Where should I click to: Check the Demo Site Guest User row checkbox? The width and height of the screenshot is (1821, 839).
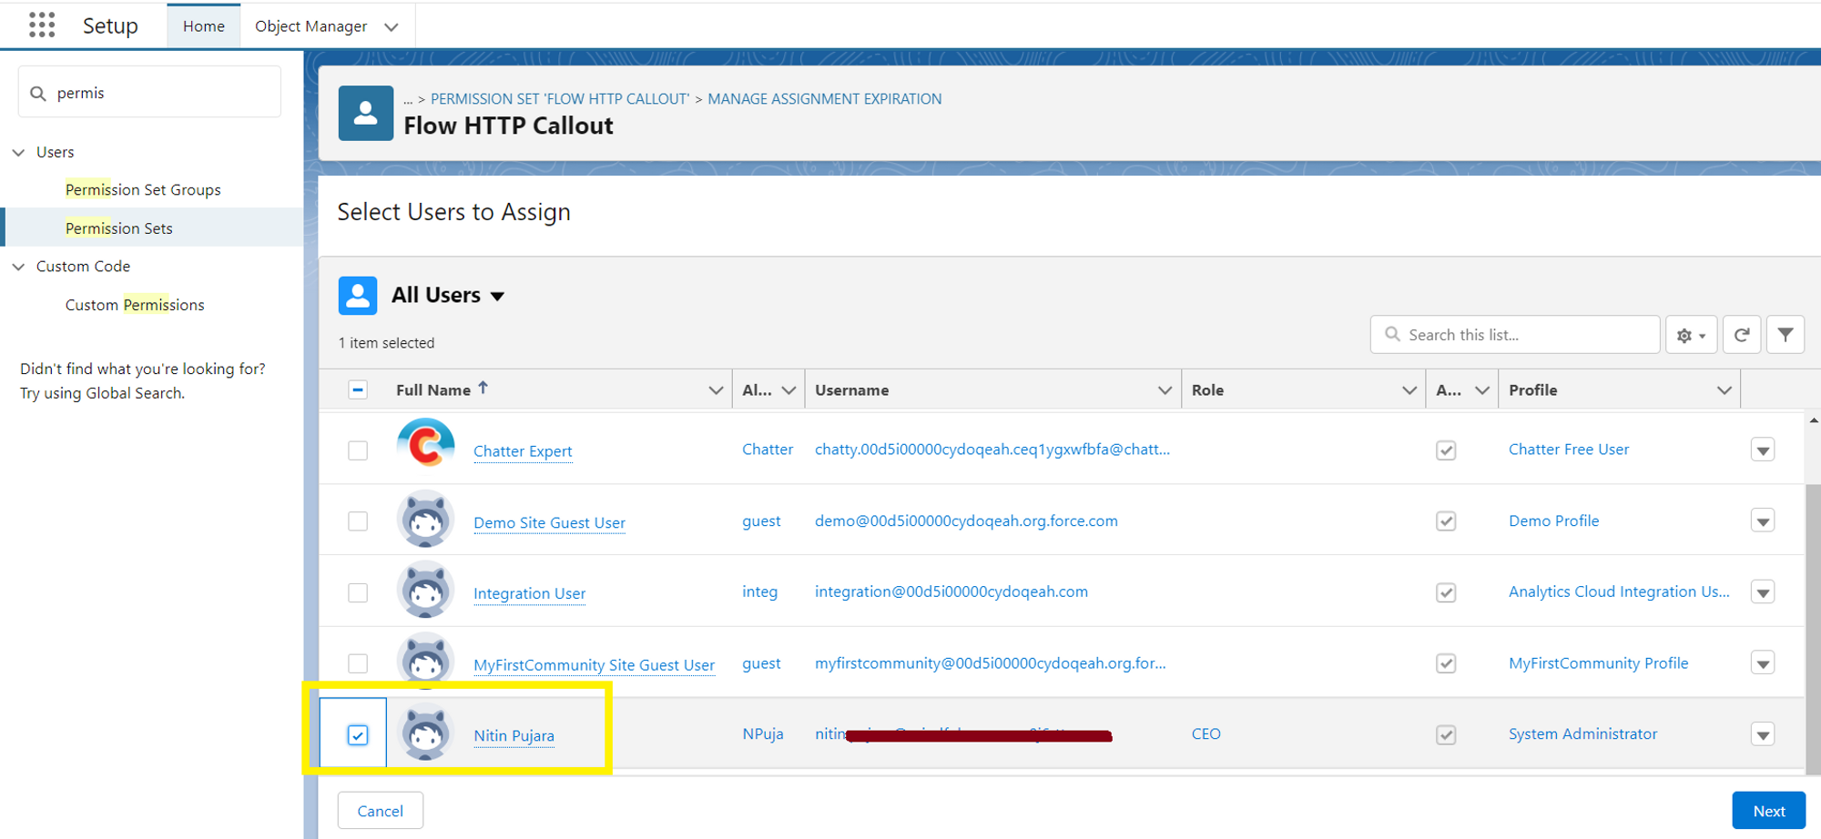358,521
